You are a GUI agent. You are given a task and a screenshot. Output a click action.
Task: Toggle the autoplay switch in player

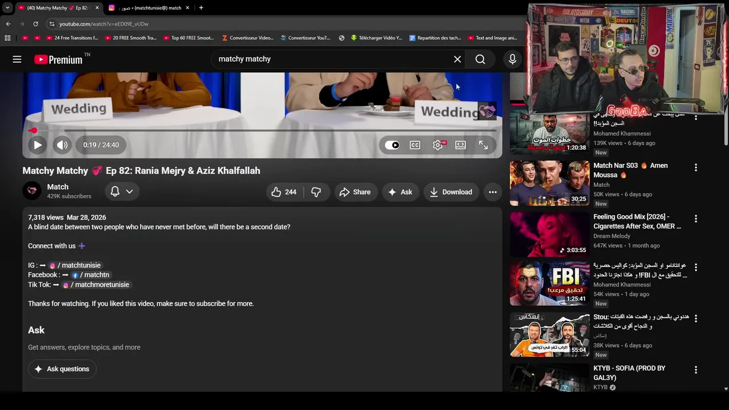click(x=392, y=145)
